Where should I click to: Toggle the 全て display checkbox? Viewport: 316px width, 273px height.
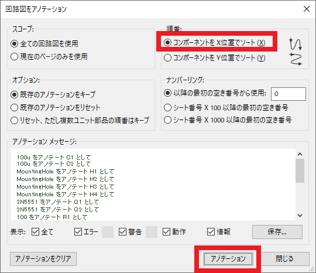(x=42, y=232)
